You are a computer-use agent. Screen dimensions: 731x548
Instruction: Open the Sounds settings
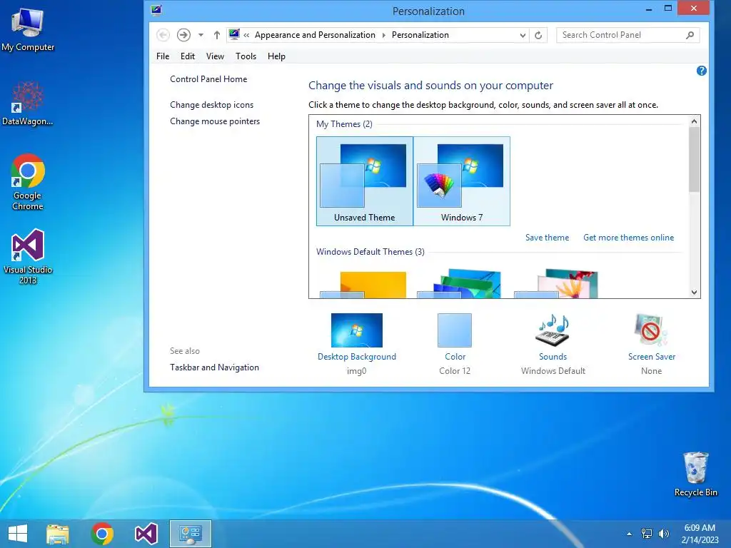[553, 344]
